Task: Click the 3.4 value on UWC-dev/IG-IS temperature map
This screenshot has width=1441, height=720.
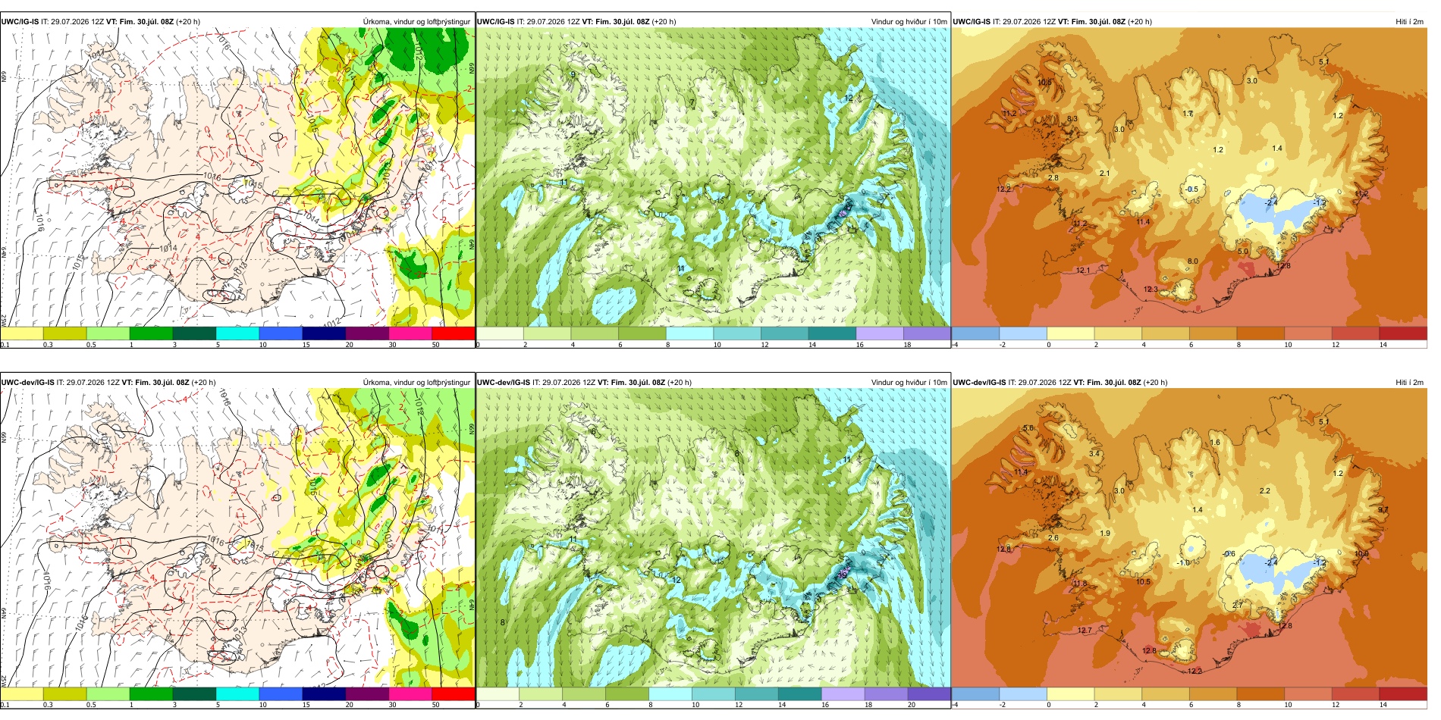Action: coord(1094,454)
